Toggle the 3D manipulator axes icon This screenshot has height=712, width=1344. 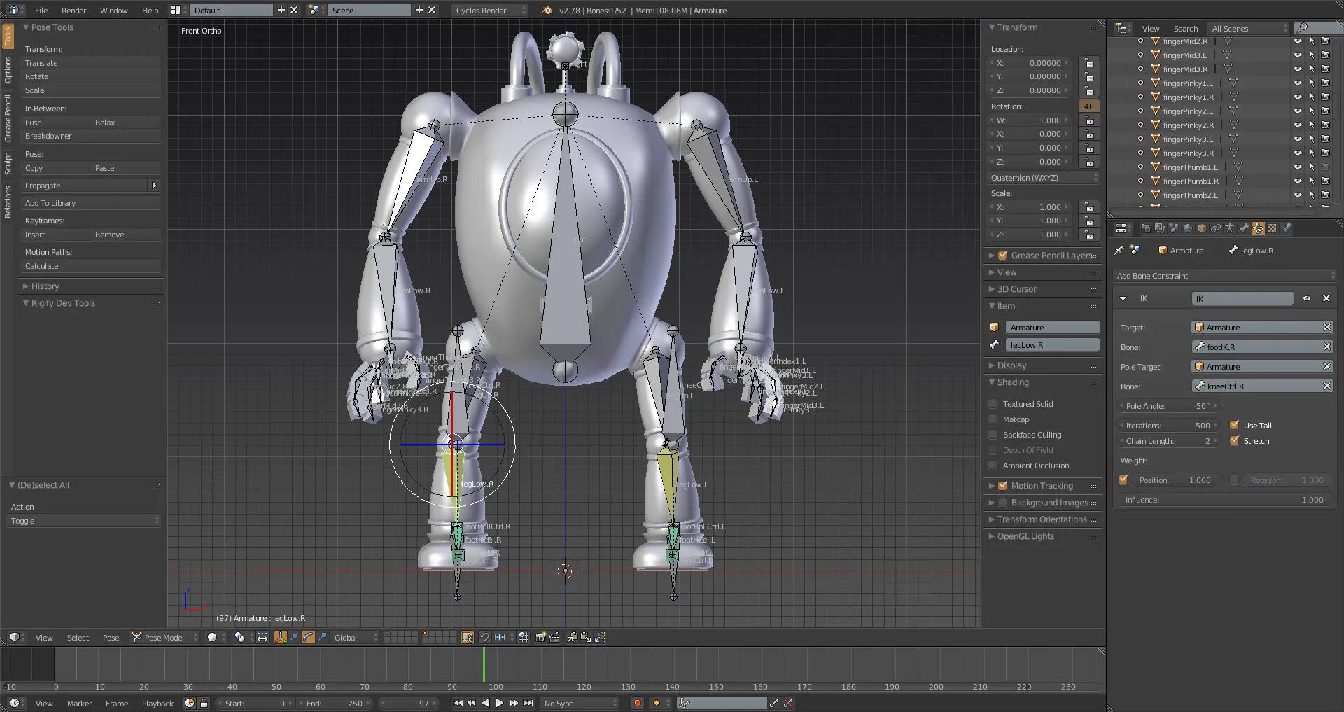click(x=281, y=637)
